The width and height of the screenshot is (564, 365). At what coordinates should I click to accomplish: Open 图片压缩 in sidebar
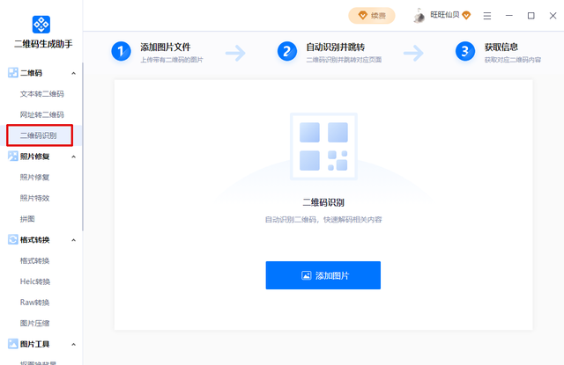34,323
